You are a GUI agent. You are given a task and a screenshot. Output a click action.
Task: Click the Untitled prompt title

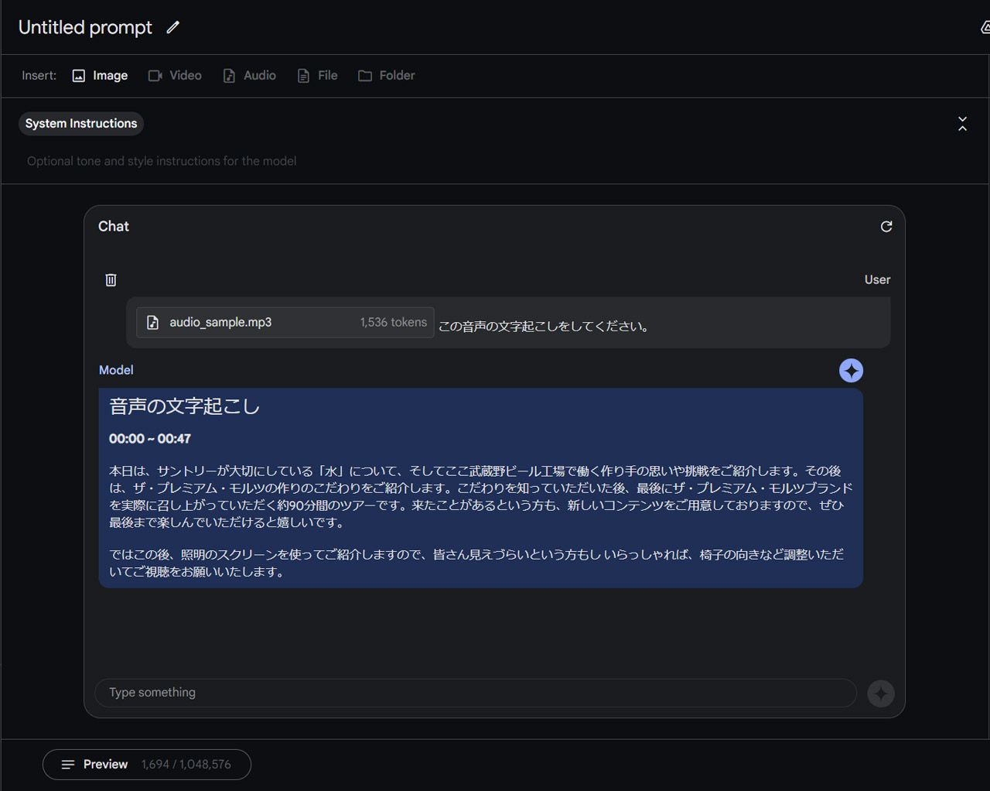click(x=85, y=27)
